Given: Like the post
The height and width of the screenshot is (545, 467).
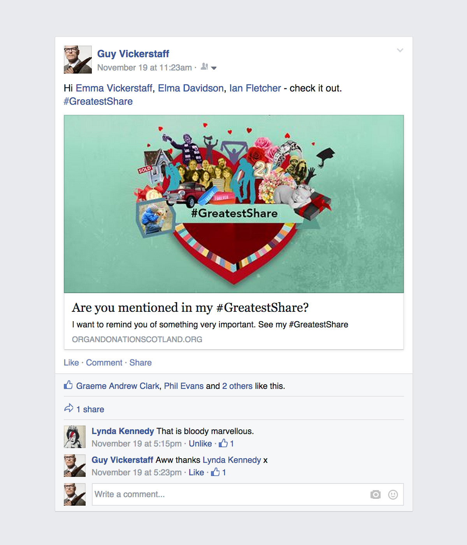Looking at the screenshot, I should (71, 362).
